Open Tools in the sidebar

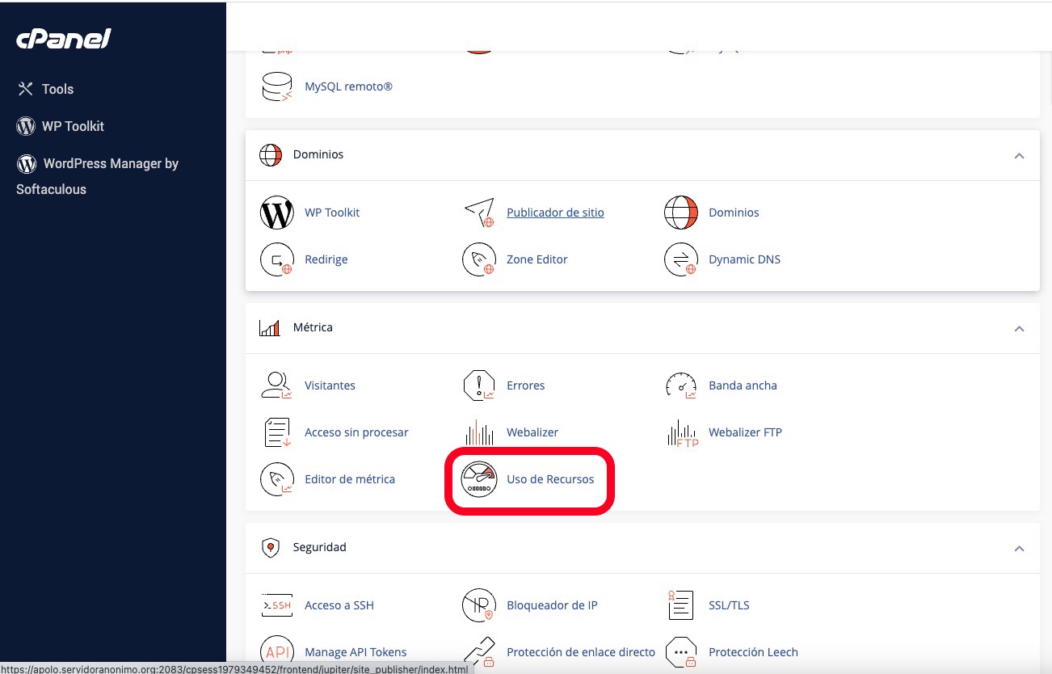pos(57,89)
